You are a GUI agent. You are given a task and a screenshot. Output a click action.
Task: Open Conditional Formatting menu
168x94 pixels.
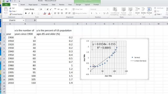pyautogui.click(x=115, y=11)
